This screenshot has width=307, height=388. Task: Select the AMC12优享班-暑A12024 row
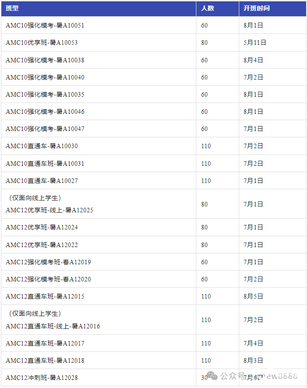point(153,227)
